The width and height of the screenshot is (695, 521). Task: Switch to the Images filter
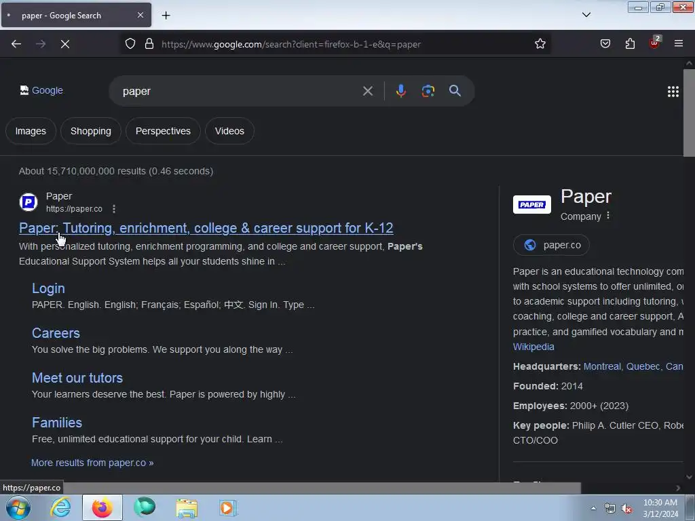click(31, 131)
